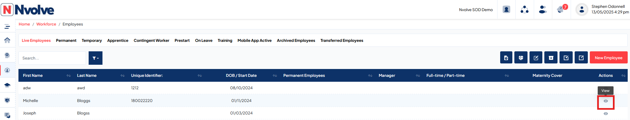The height and width of the screenshot is (120, 630).
Task: Click the document shield icon button
Action: [506, 58]
